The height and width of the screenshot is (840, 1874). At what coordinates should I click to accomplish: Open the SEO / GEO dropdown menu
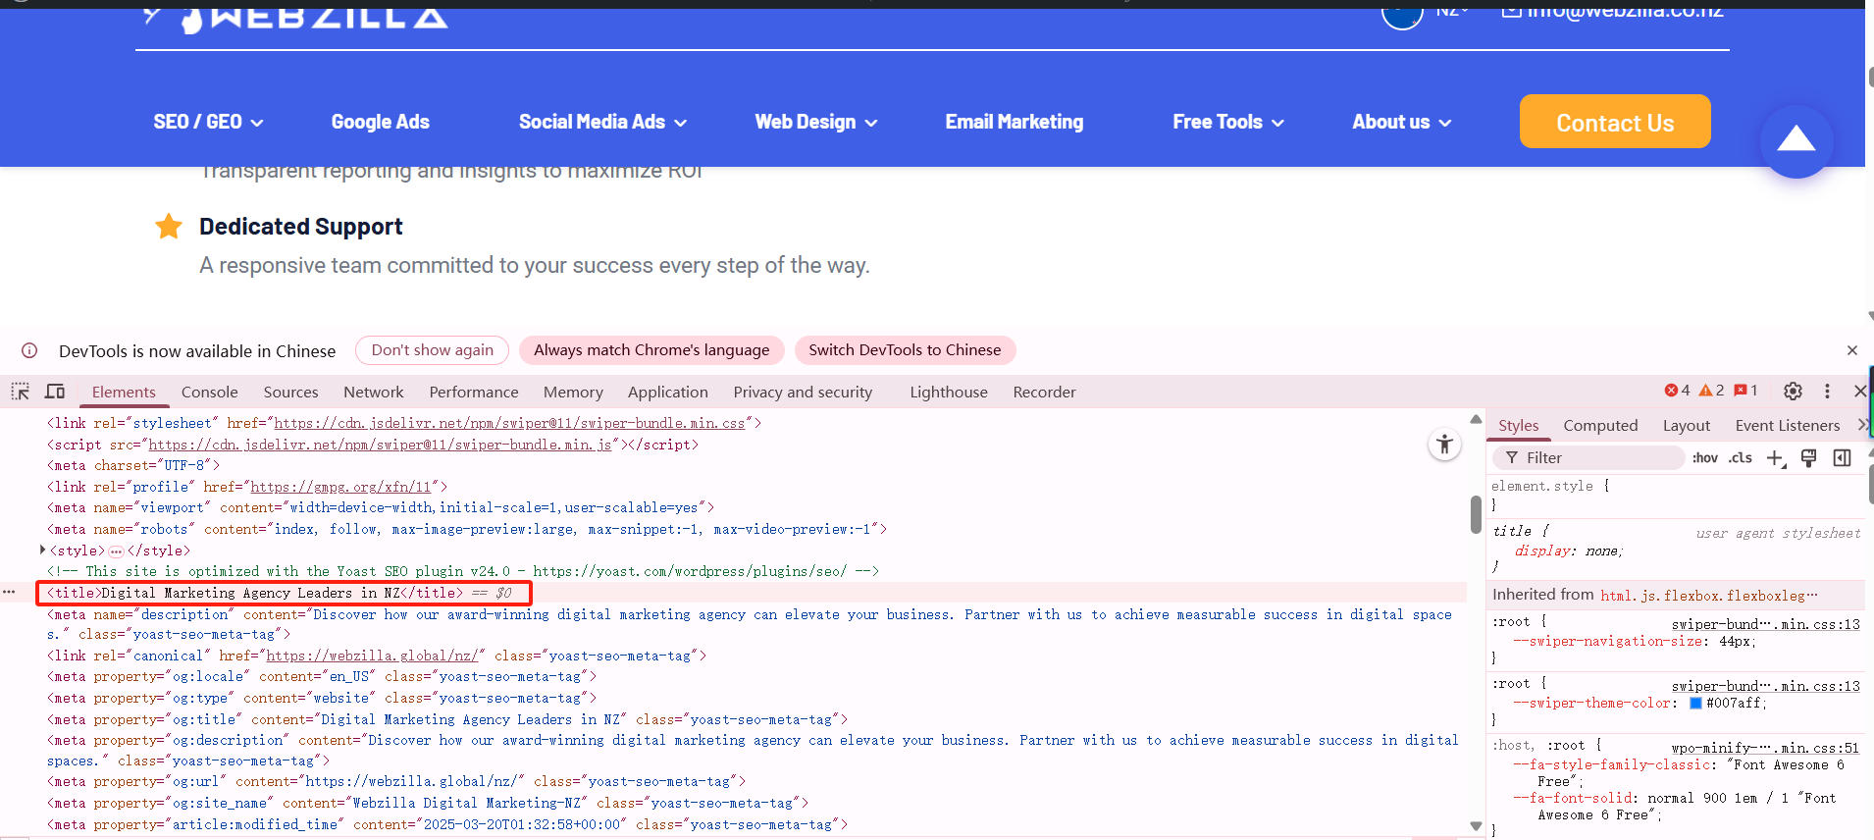[x=208, y=122]
